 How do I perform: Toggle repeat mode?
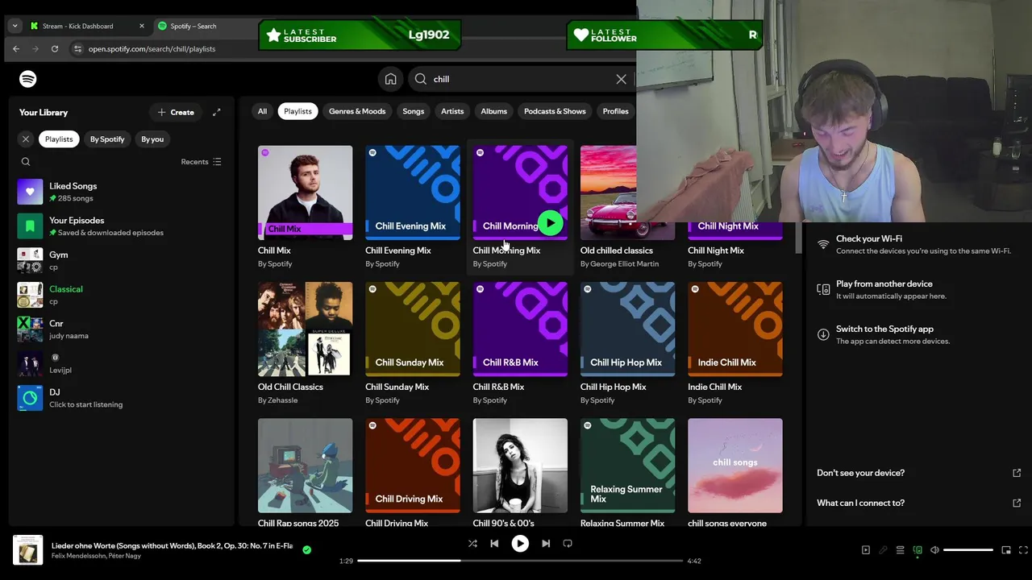coord(568,544)
